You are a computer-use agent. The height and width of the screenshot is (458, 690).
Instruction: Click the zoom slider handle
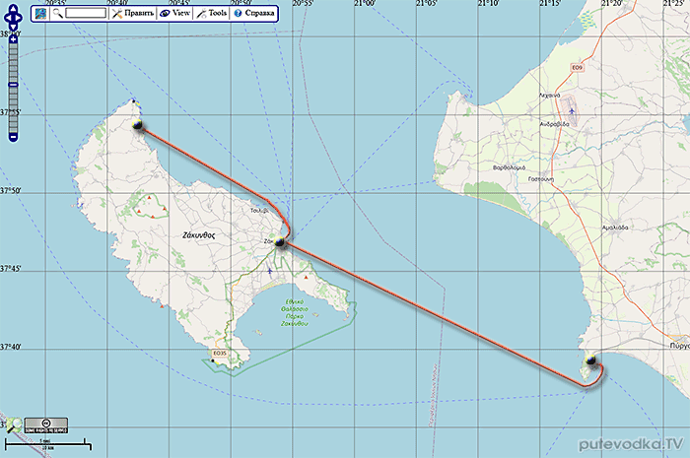(x=13, y=85)
